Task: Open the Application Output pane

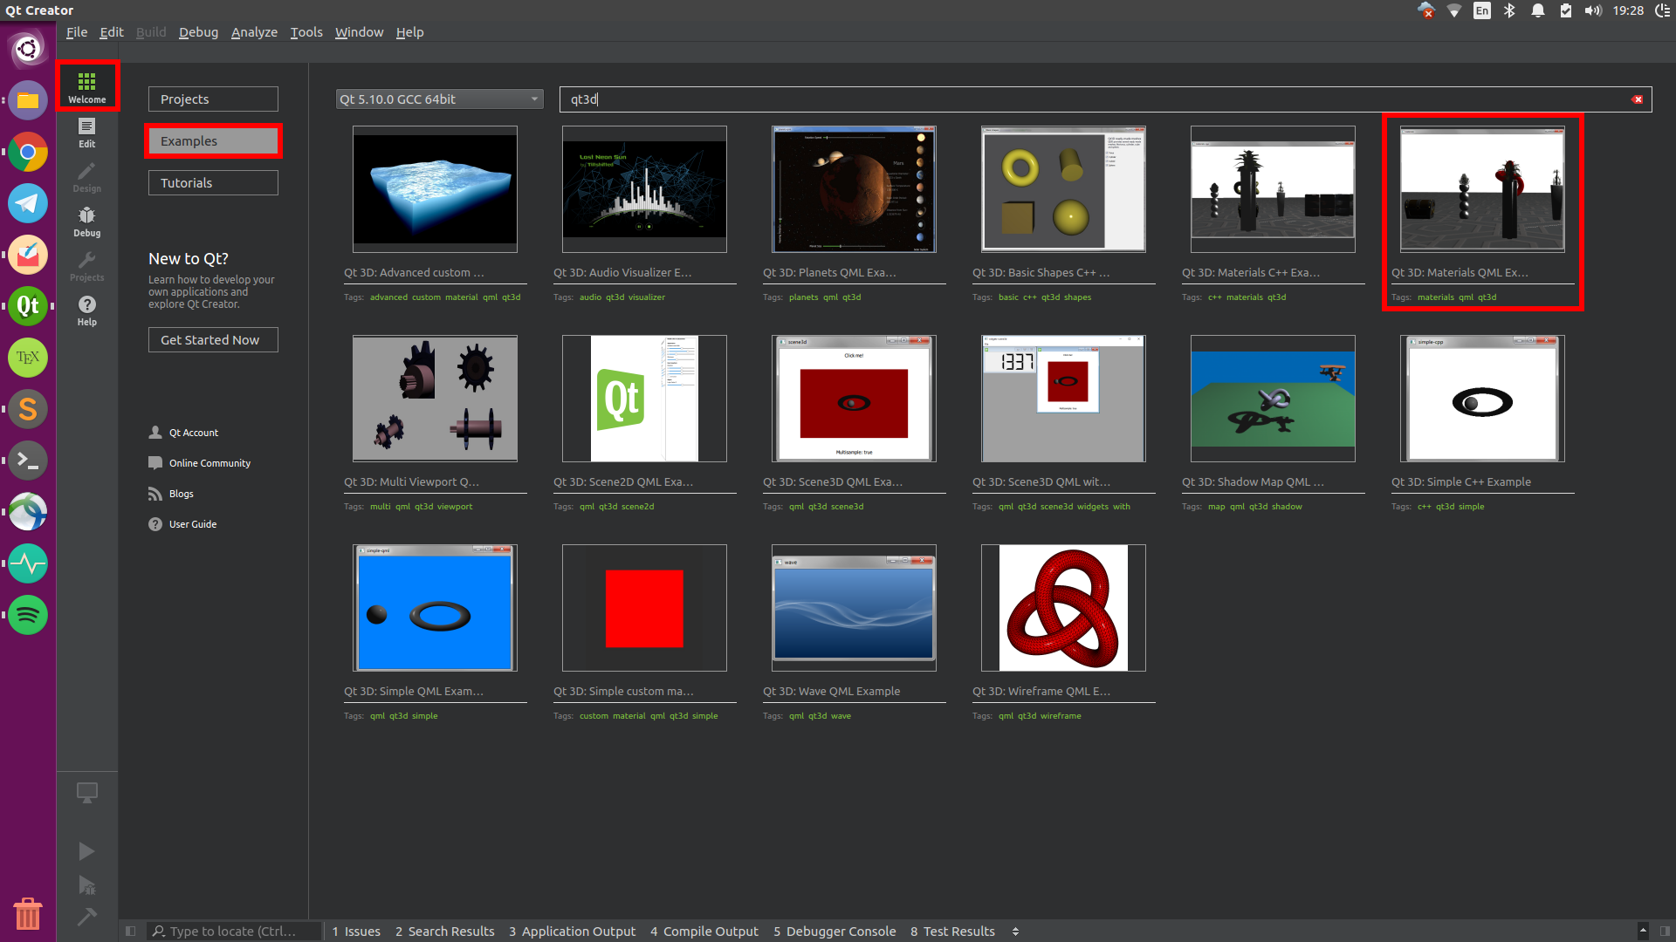Action: (x=572, y=931)
